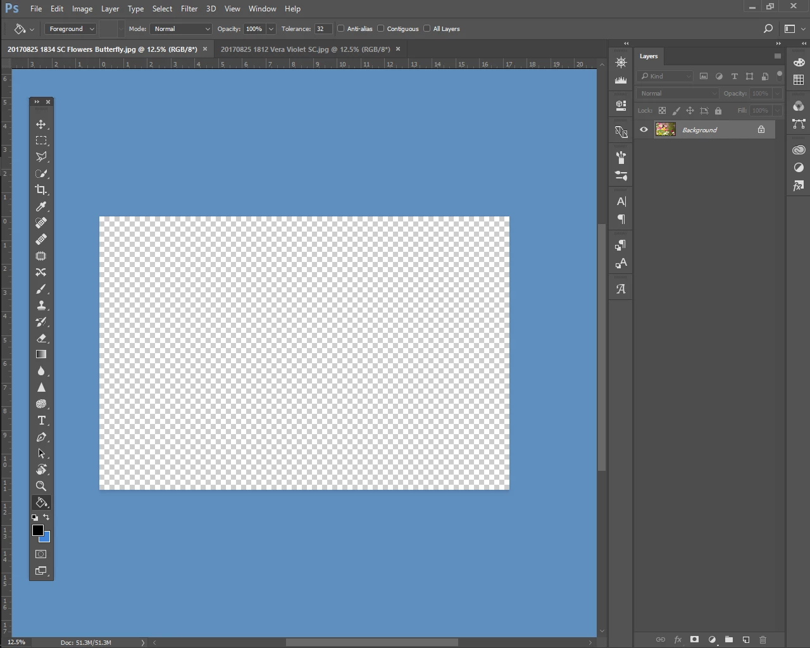Open the Swatches grid panel icon
Screen dimensions: 810x648
pyautogui.click(x=799, y=80)
